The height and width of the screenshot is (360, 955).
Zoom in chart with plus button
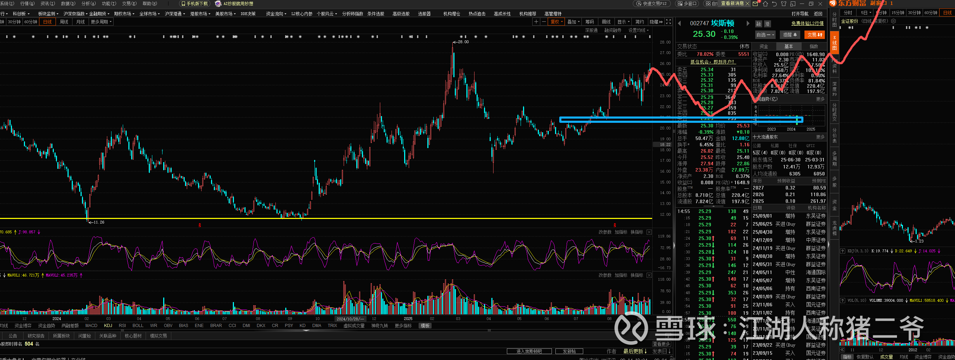point(536,22)
